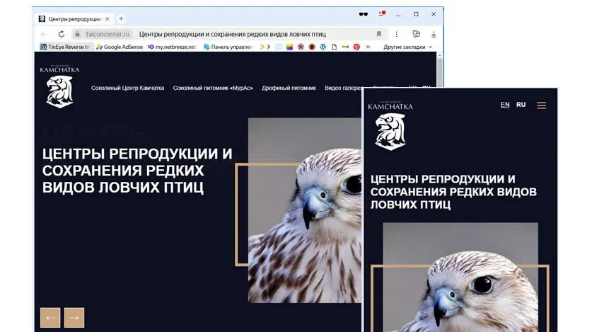Click the desktop headline ЦЕНТРЫ РЕПРОДУКЦИИ И
Viewport: 592px width, 332px height.
(137, 154)
